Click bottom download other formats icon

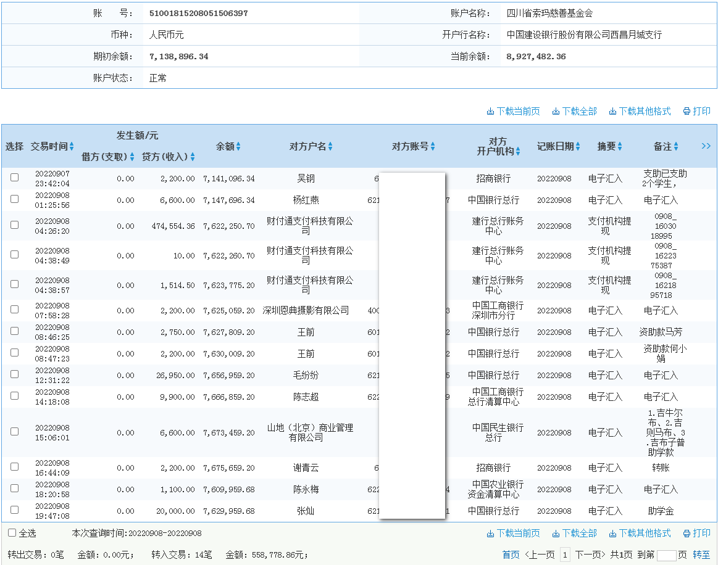pyautogui.click(x=612, y=534)
